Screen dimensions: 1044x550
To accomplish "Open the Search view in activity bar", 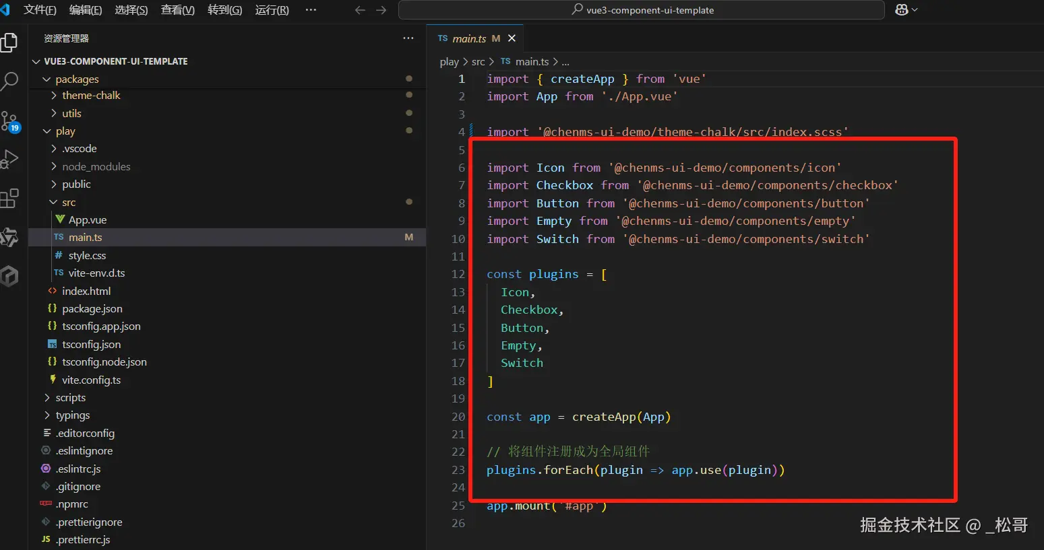I will 9,81.
